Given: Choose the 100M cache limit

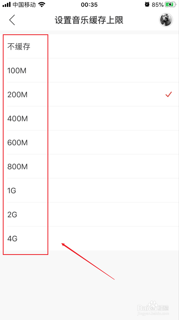Looking at the screenshot, I should (x=17, y=70).
